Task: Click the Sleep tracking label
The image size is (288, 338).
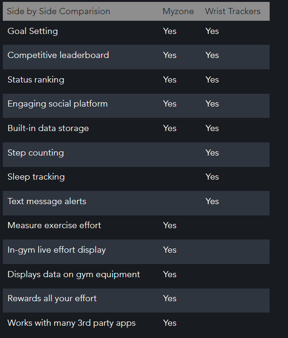Action: [36, 177]
